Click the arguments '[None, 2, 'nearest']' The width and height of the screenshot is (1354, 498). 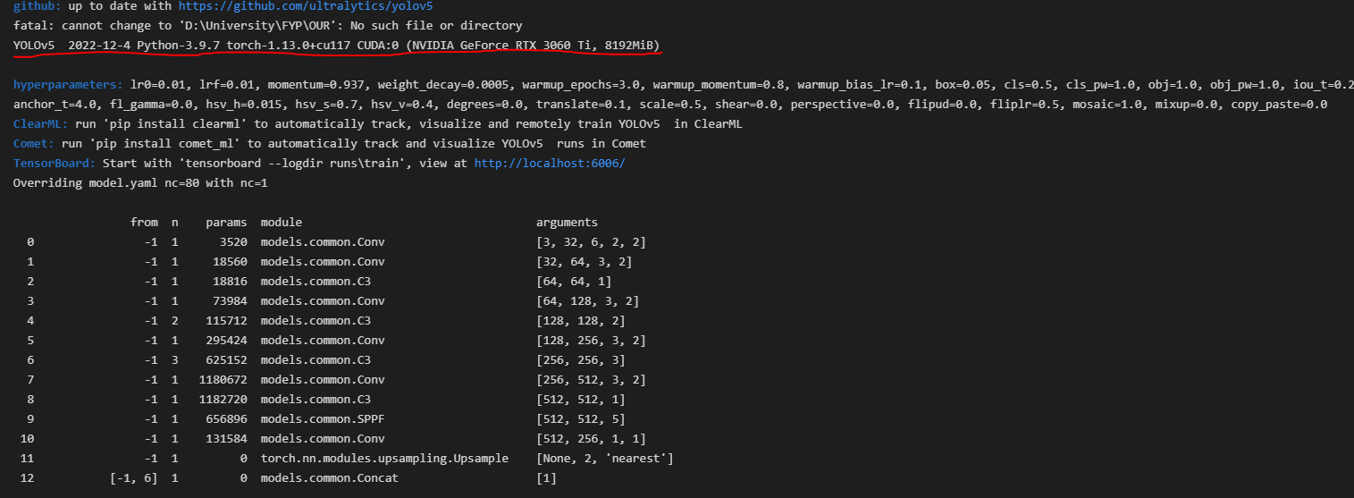point(604,459)
